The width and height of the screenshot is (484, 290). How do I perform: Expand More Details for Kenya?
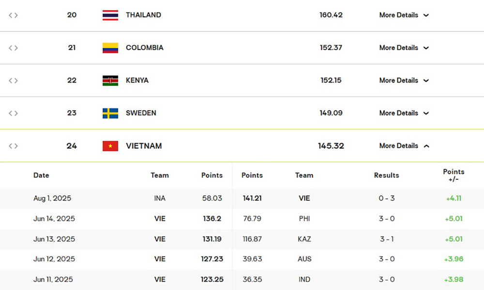[404, 80]
